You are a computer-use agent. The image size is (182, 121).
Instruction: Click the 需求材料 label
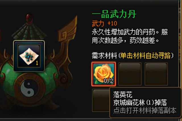(104, 56)
